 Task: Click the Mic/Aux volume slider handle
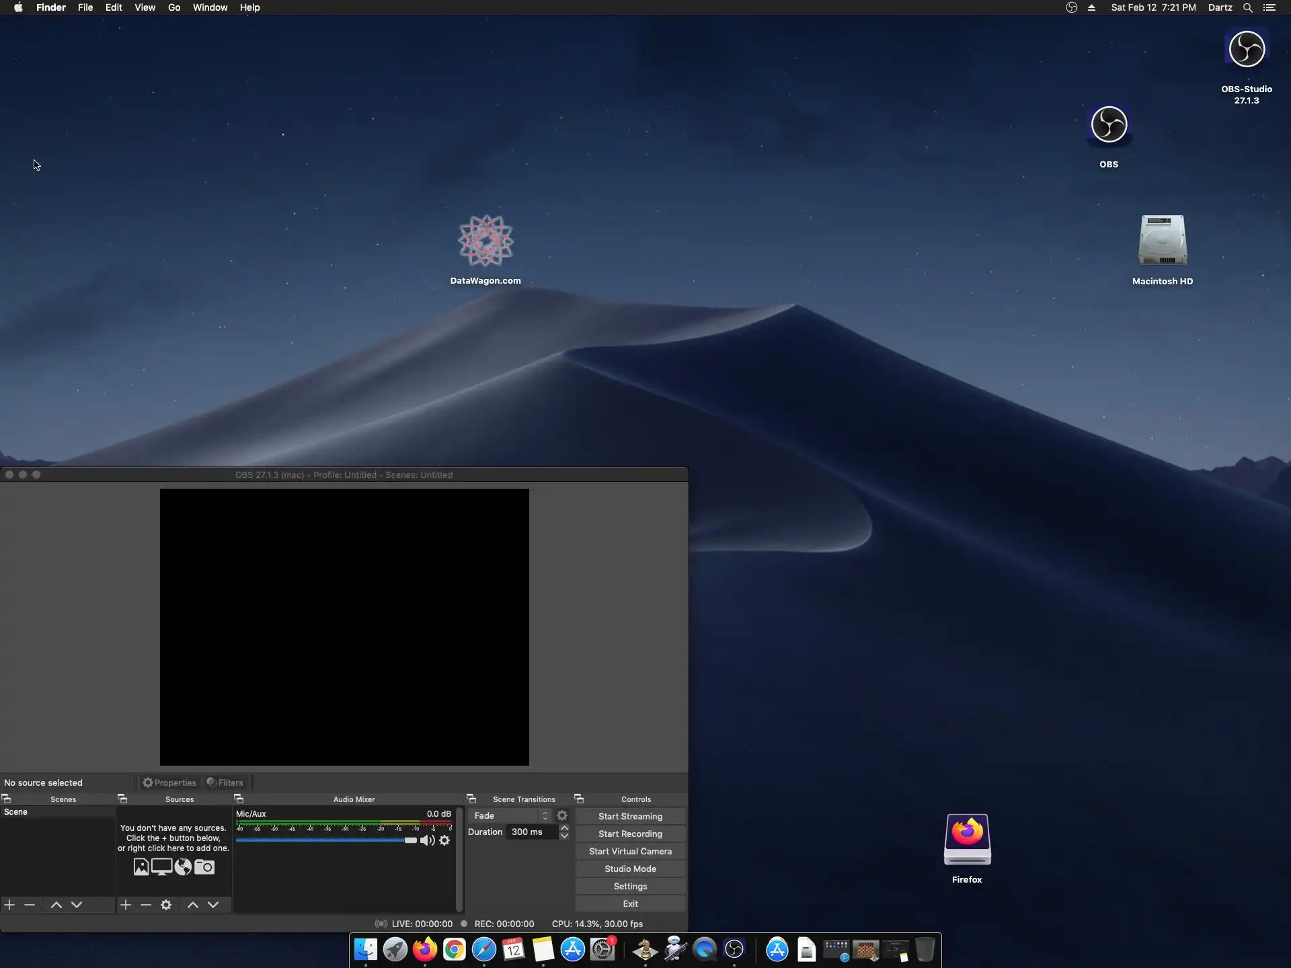point(411,840)
